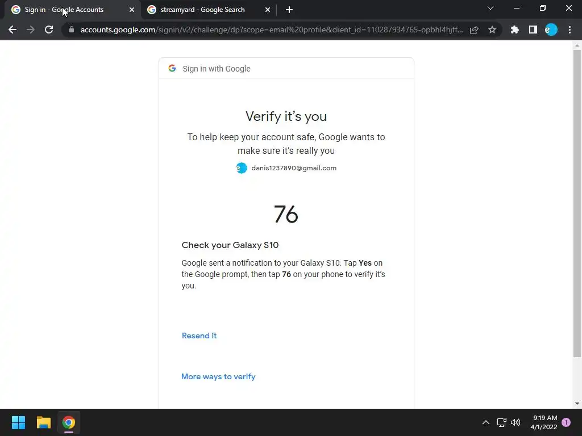Open the tab search chevron
Viewport: 582px width, 436px height.
tap(490, 8)
